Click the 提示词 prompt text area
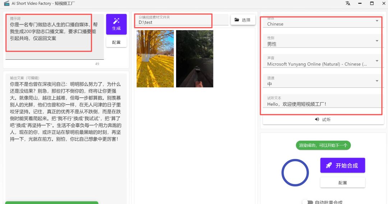The width and height of the screenshot is (388, 204). pos(55,37)
